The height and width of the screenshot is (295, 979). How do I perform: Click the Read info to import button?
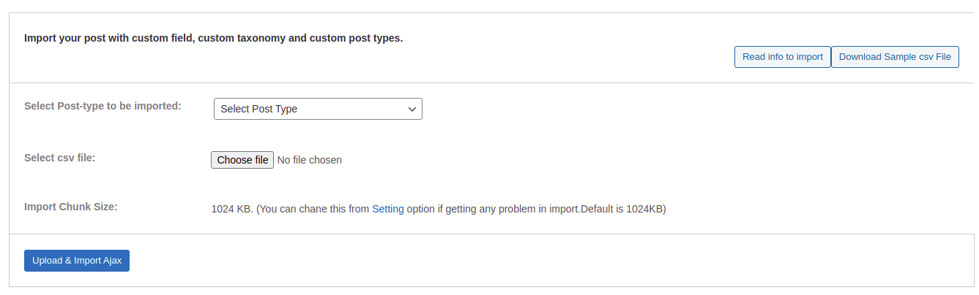coord(782,57)
